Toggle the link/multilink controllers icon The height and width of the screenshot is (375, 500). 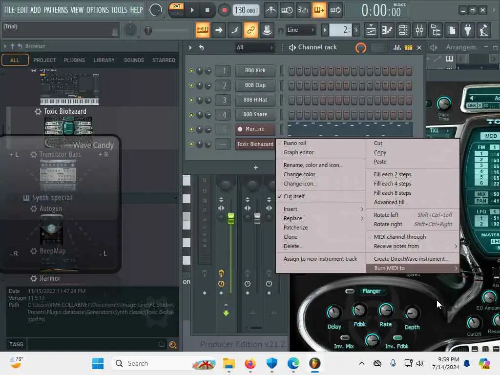[250, 30]
